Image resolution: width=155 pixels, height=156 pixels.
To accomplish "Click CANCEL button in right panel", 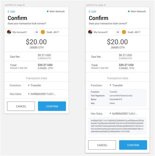I will [x=102, y=145].
